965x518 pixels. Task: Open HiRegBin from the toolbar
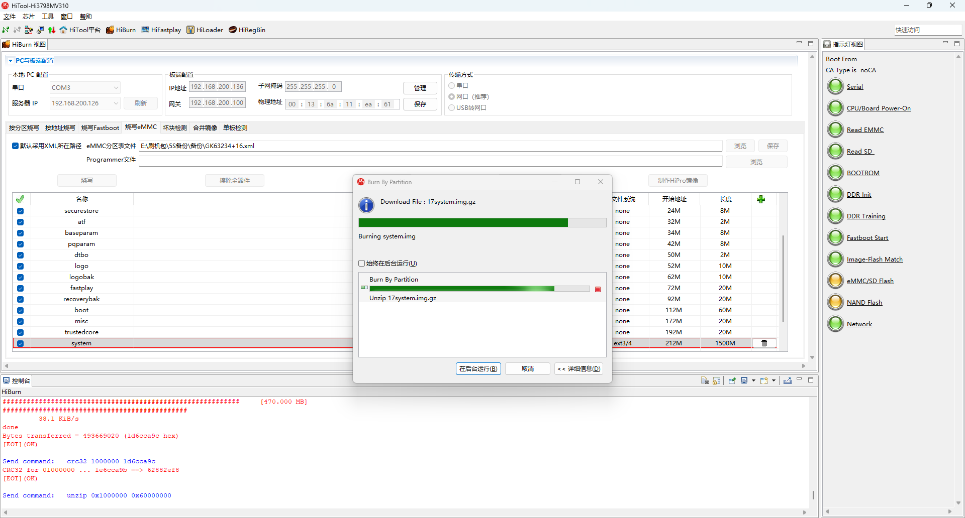click(247, 30)
